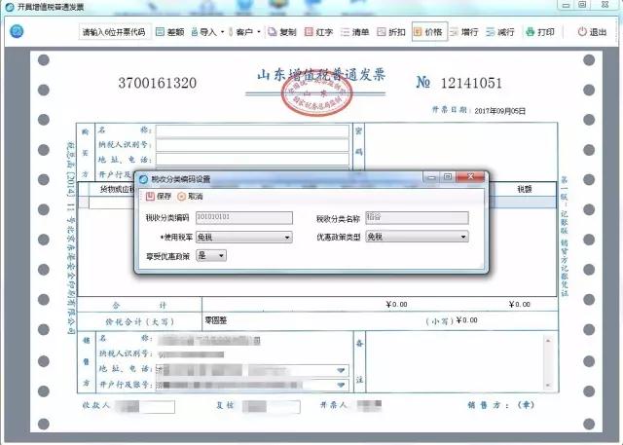This screenshot has height=445, width=623.
Task: Open the 清单 list tool
Action: point(355,32)
